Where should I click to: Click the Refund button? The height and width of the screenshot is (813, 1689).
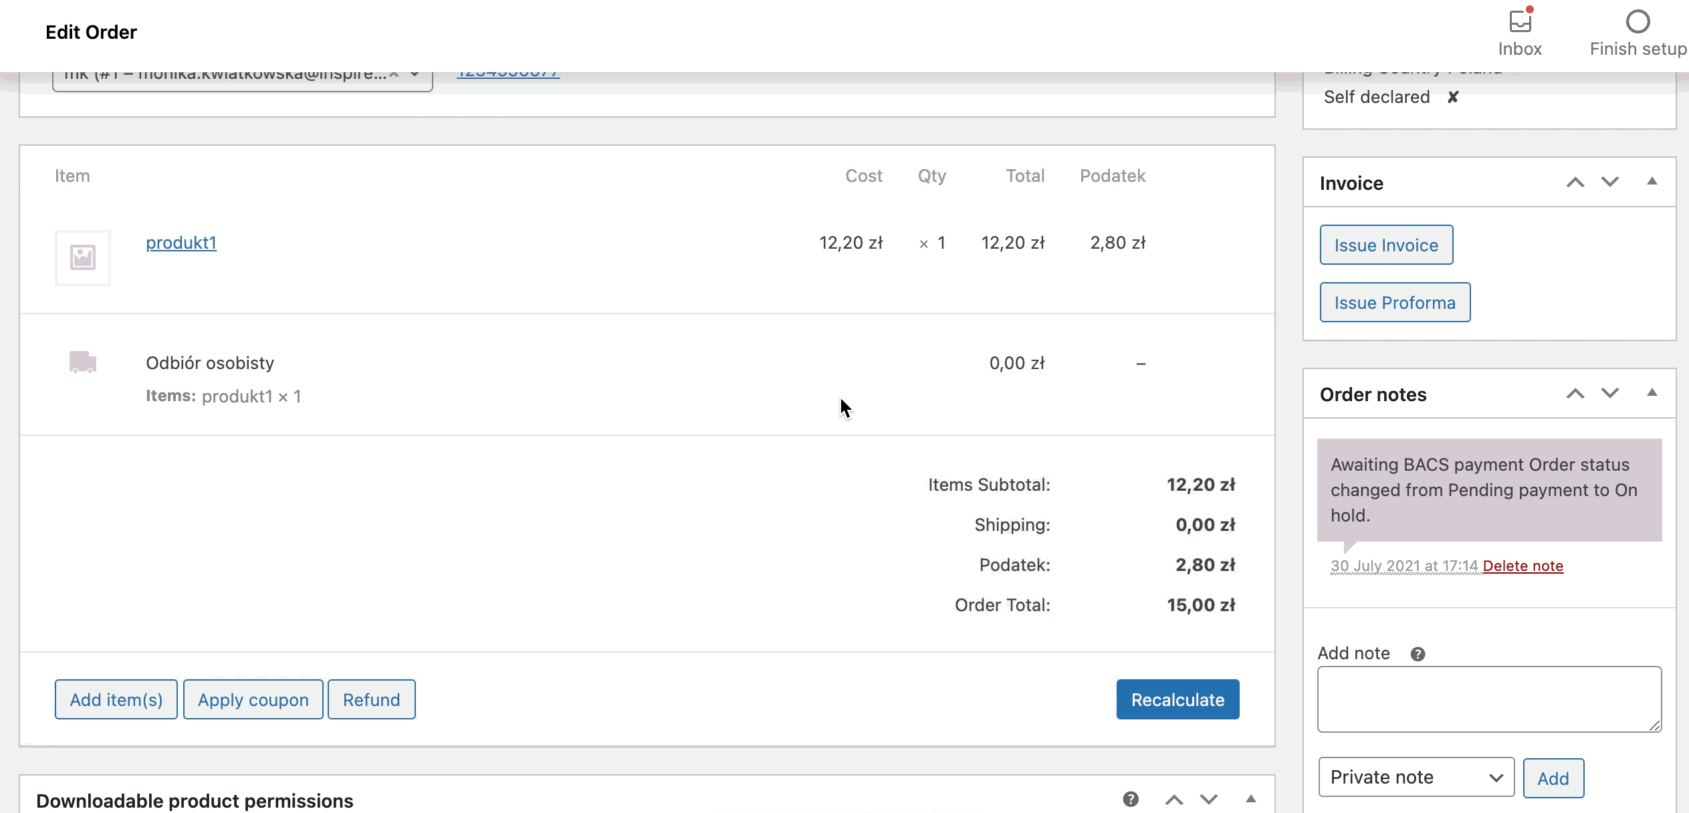(372, 700)
